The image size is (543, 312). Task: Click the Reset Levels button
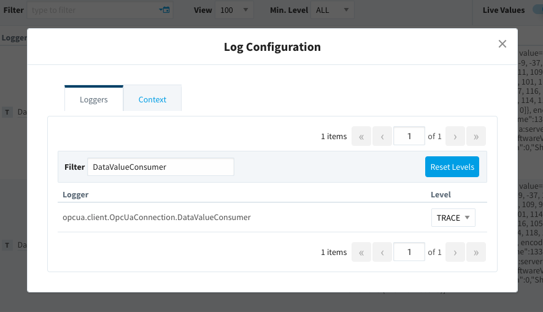coord(452,167)
